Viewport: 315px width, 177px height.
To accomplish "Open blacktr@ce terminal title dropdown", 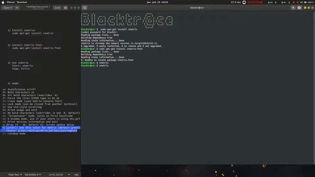I will (198, 8).
